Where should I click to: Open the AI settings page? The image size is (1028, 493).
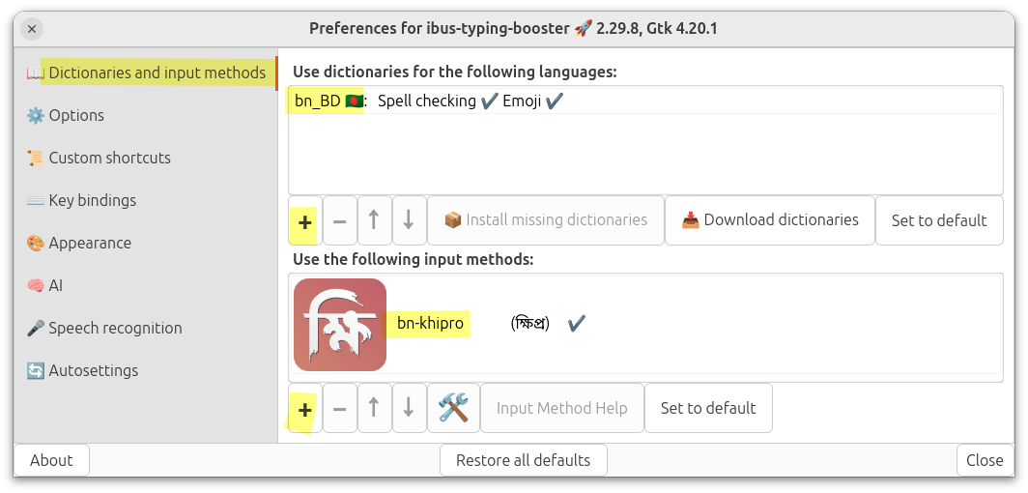click(x=55, y=285)
